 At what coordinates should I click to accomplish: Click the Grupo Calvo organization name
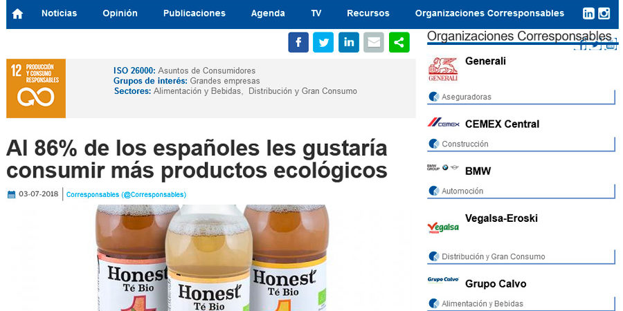(x=496, y=284)
